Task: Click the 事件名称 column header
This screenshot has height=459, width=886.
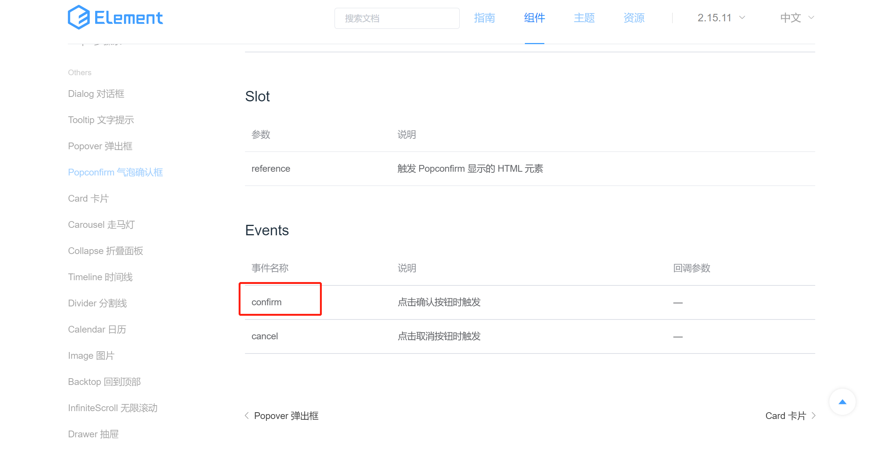Action: (270, 268)
